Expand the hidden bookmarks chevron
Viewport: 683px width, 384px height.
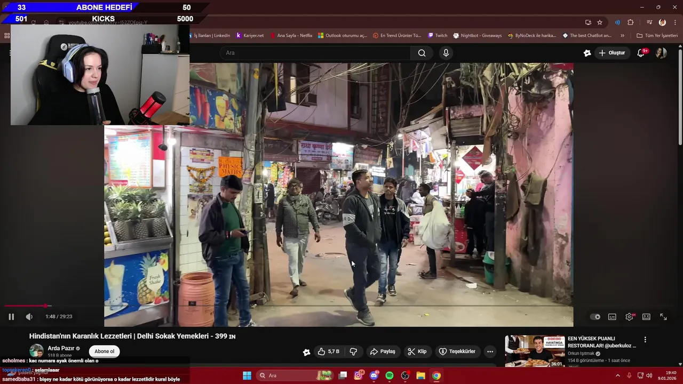tap(622, 36)
